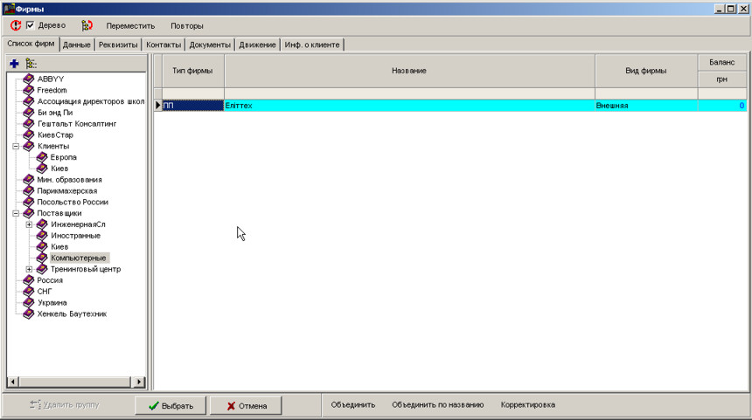Click the tree refresh icon beside Переместить
752x420 pixels.
point(87,25)
